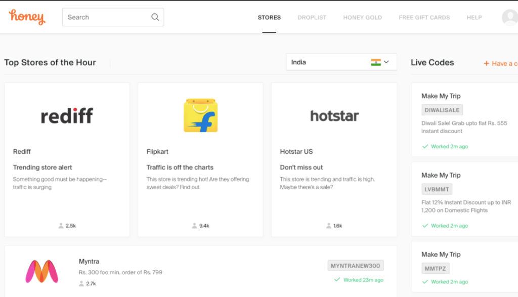Screen dimensions: 518x297
Task: Click the Myntra logo icon
Action: point(42,271)
